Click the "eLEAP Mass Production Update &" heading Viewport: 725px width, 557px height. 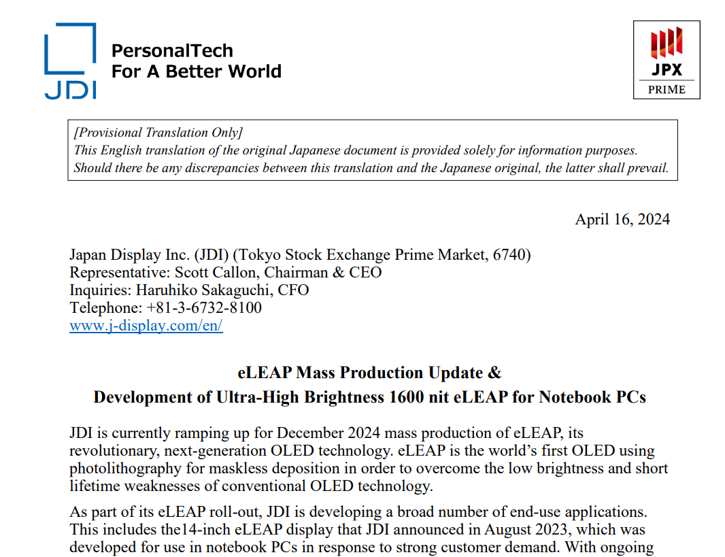point(369,373)
